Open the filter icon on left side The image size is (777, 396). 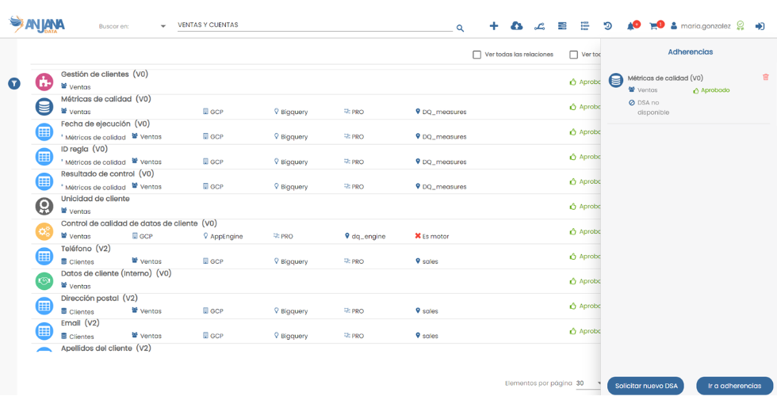click(13, 83)
